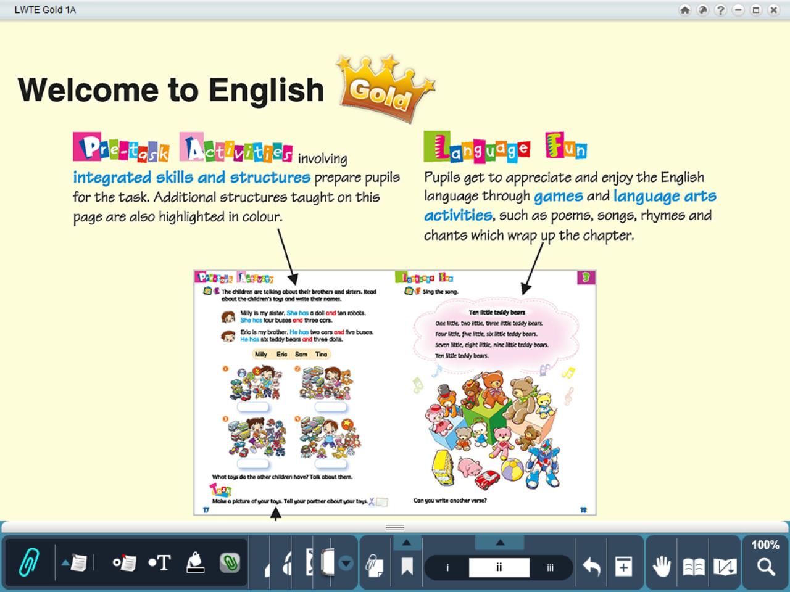
Task: Select the paint bucket fill tool
Action: (x=195, y=562)
